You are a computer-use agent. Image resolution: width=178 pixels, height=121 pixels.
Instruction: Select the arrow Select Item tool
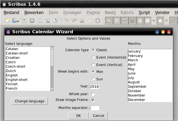click(x=109, y=21)
